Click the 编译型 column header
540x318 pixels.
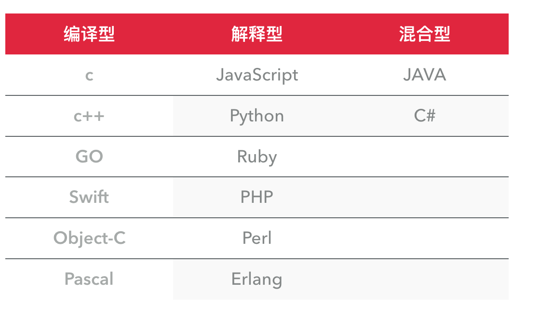89,34
